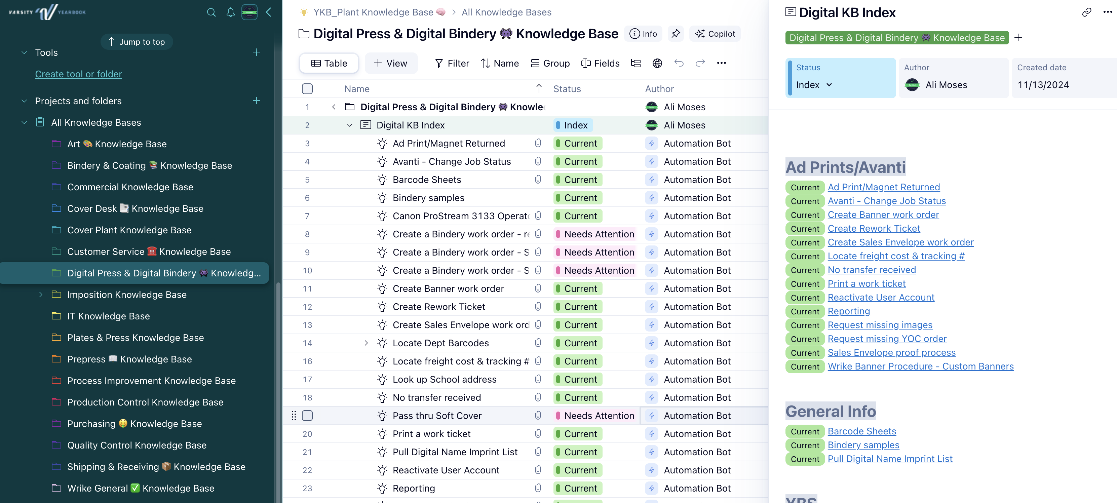Image resolution: width=1117 pixels, height=503 pixels.
Task: Collapse the sidebar with the arrow icon
Action: [x=268, y=12]
